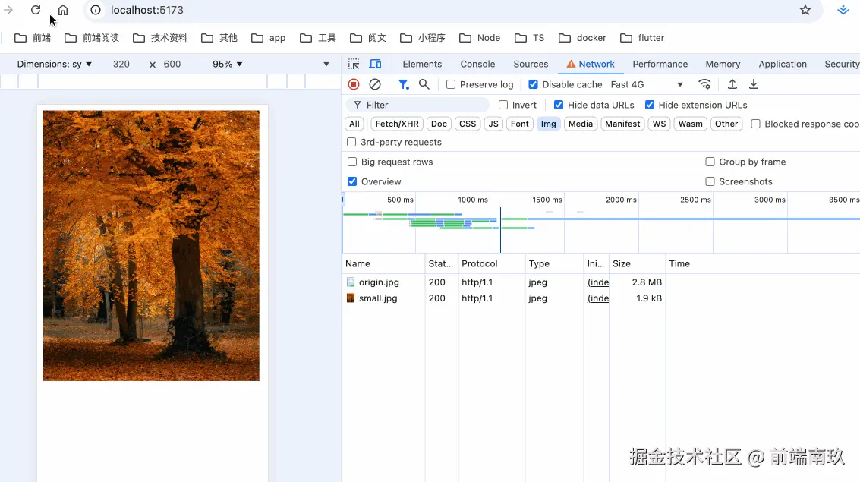Clear the network log
Screen dimensions: 860x482
tap(375, 84)
